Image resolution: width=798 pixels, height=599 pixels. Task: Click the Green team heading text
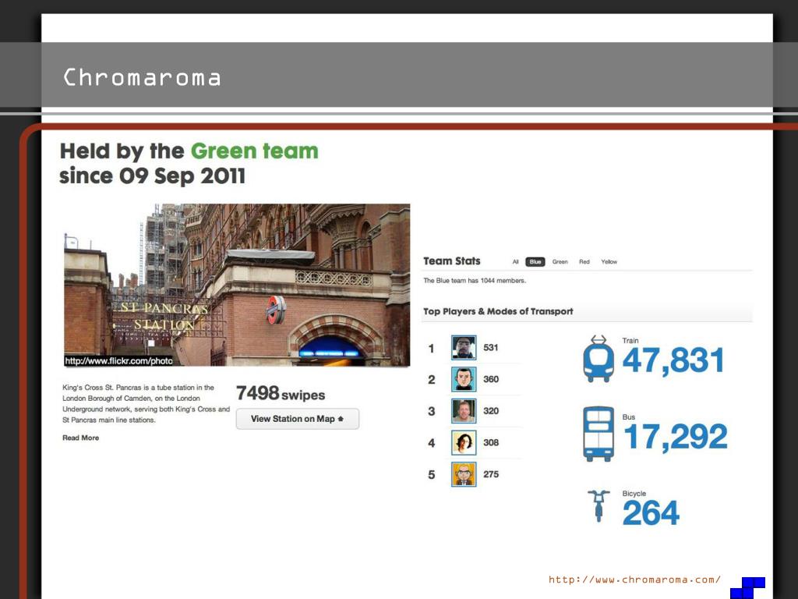[x=255, y=151]
